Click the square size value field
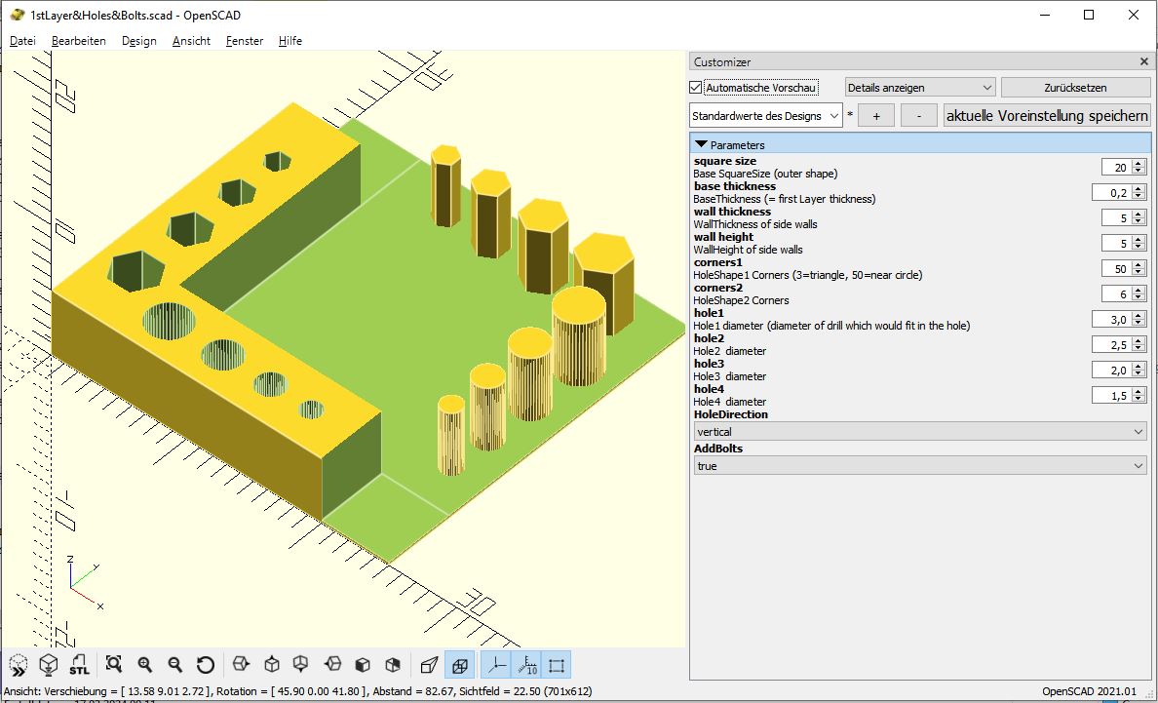1158x703 pixels. [1116, 167]
